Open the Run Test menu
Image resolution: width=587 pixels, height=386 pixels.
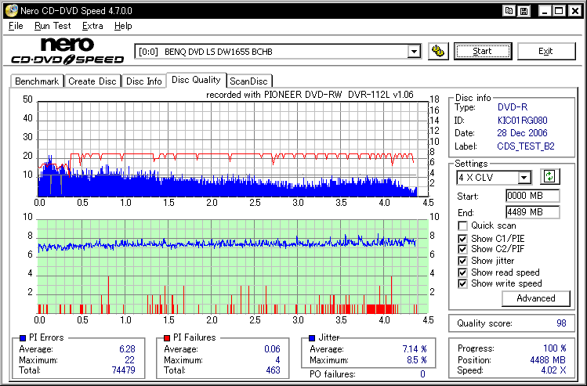point(53,26)
